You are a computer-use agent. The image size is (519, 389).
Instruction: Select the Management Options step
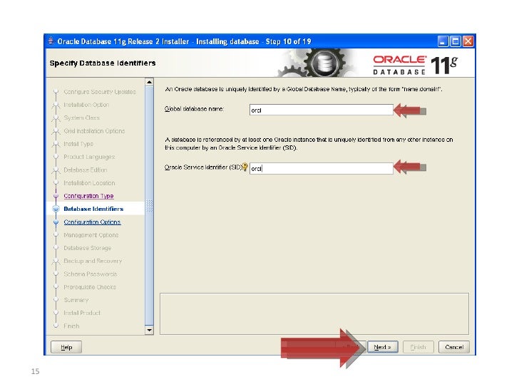91,235
